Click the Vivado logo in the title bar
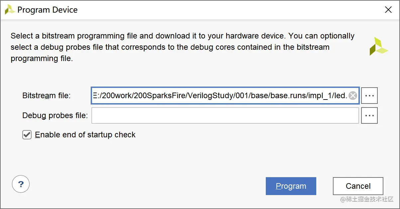 pyautogui.click(x=10, y=9)
